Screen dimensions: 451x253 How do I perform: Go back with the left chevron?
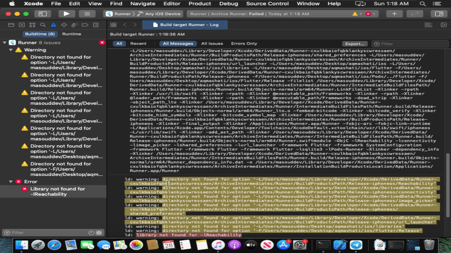pyautogui.click(x=125, y=25)
